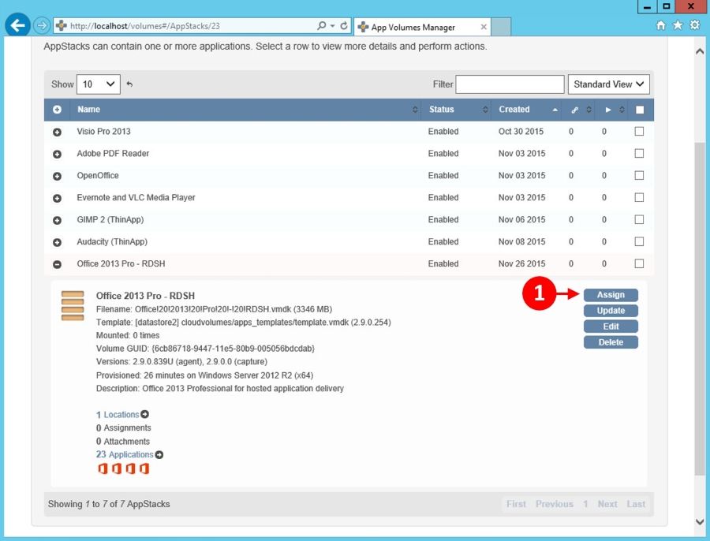The width and height of the screenshot is (710, 541).
Task: Click the Filter text box
Action: pos(510,84)
